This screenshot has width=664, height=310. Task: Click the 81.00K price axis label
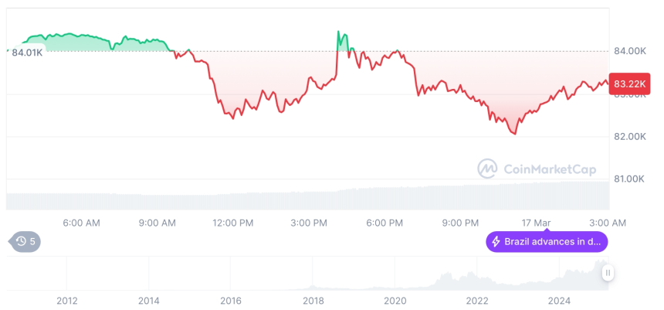click(629, 179)
